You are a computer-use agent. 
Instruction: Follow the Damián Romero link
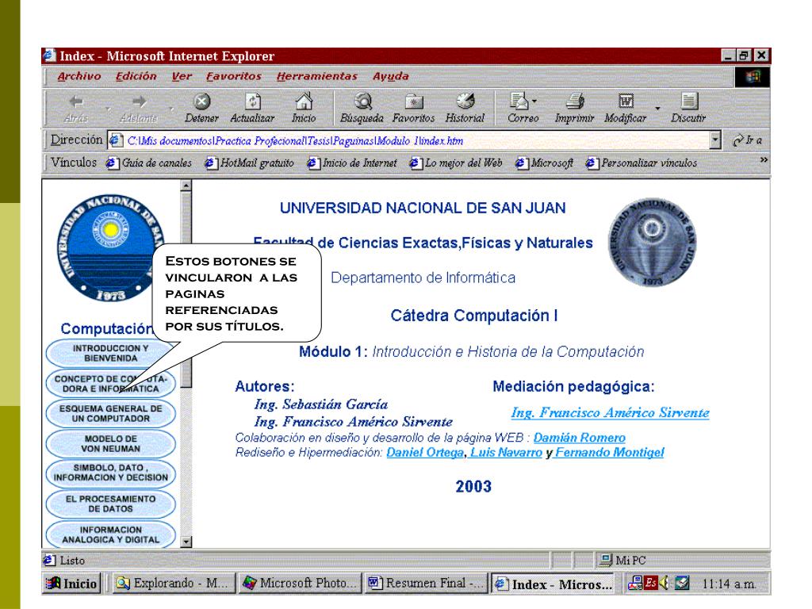580,438
